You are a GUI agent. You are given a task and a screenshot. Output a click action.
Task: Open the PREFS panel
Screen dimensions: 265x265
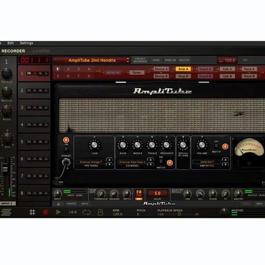[71, 204]
